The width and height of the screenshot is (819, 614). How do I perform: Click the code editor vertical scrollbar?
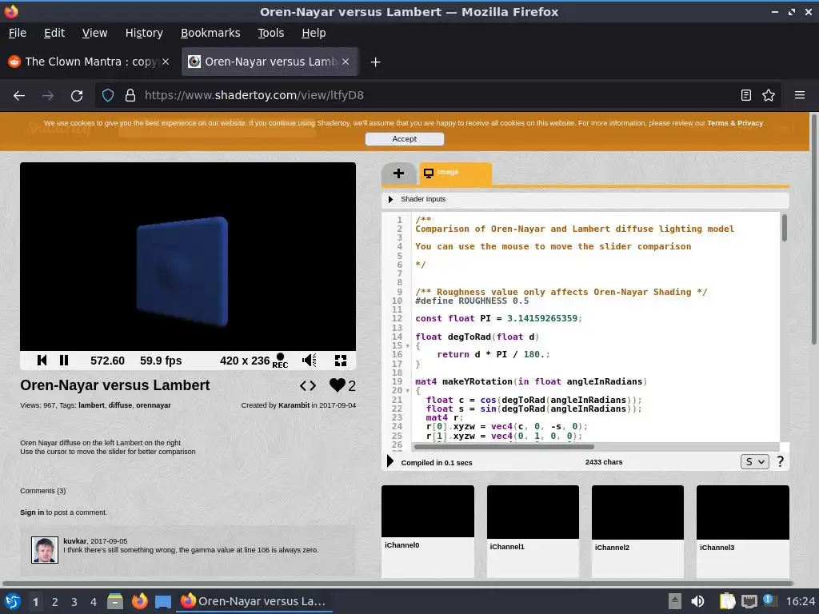[785, 228]
